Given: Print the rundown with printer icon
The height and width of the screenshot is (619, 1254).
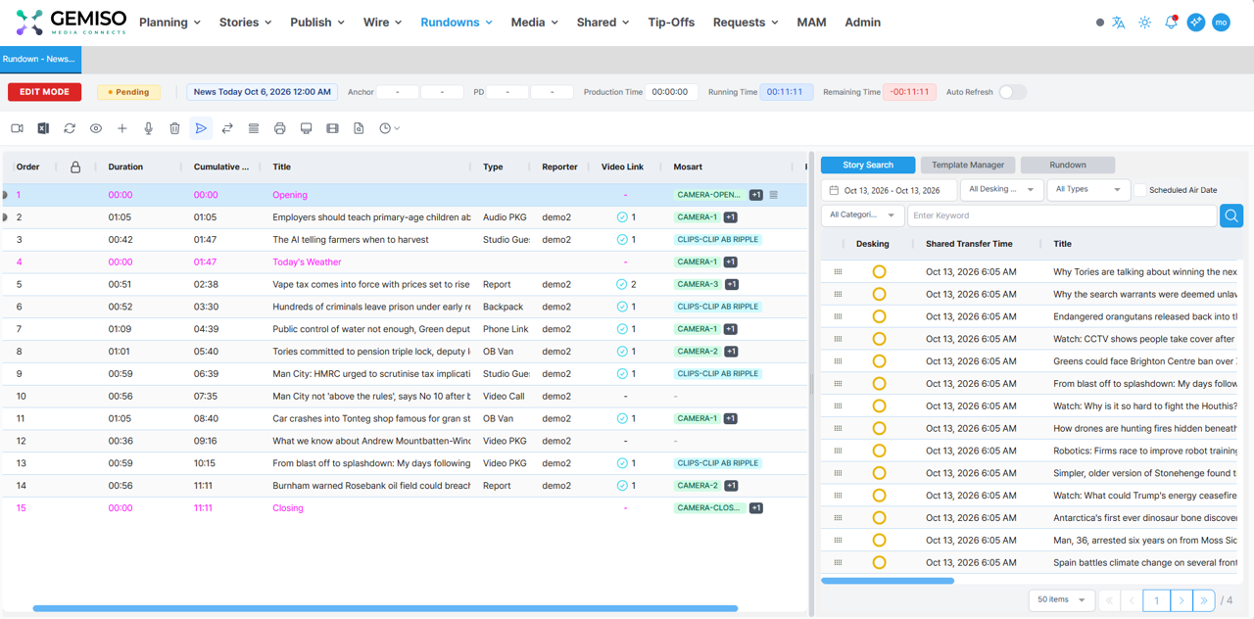Looking at the screenshot, I should (x=280, y=128).
